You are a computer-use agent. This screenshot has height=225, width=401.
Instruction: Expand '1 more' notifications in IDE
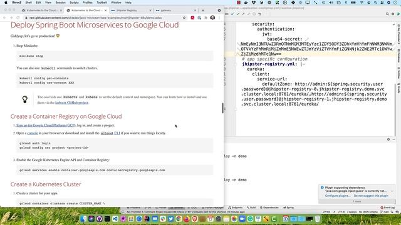[357, 201]
